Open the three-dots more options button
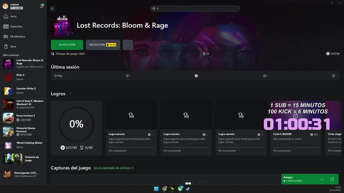This screenshot has height=193, width=344. [x=128, y=45]
